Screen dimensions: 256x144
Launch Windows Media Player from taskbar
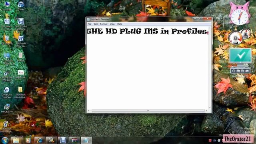28,140
